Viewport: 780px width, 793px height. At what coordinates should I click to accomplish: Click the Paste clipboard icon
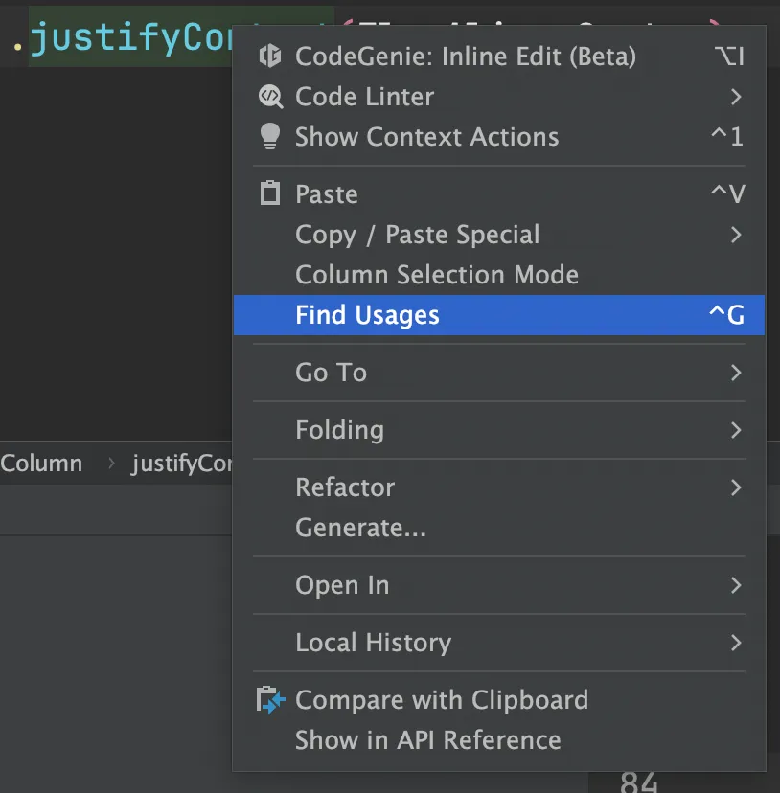click(270, 193)
